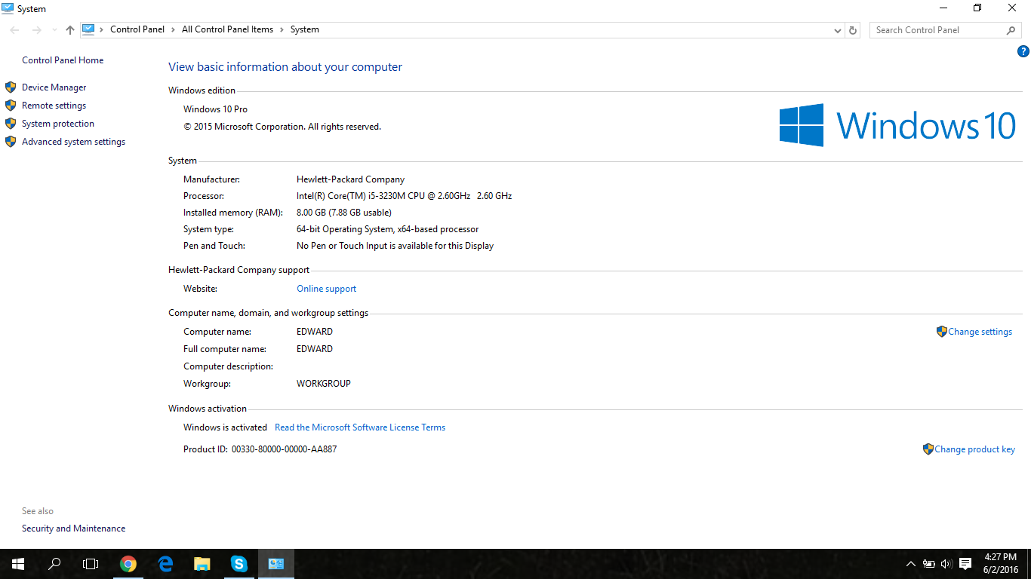The image size is (1031, 579).
Task: Open Skype from taskbar
Action: pos(239,564)
